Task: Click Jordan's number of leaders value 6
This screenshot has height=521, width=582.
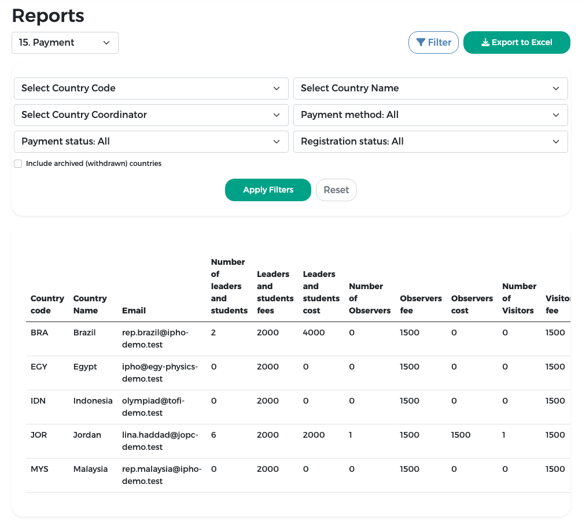Action: click(x=213, y=435)
